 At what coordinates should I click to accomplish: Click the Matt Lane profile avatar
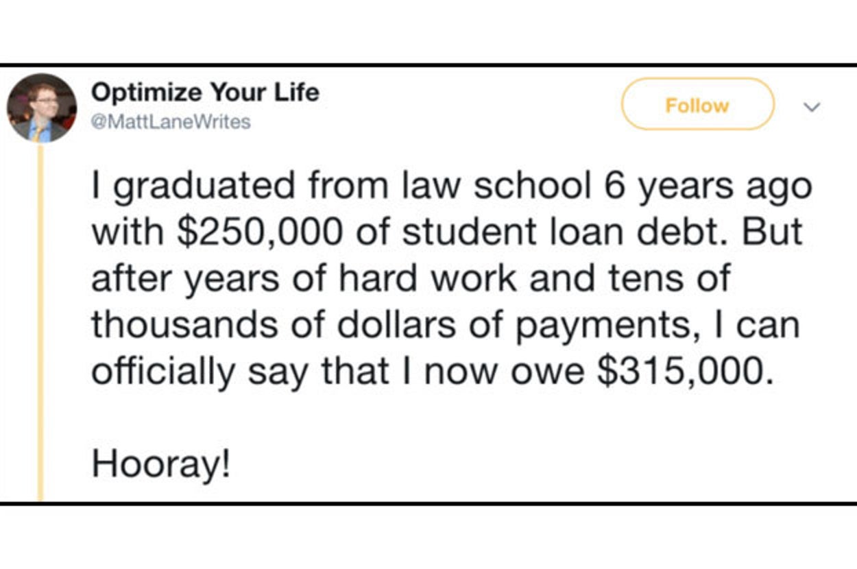(41, 108)
